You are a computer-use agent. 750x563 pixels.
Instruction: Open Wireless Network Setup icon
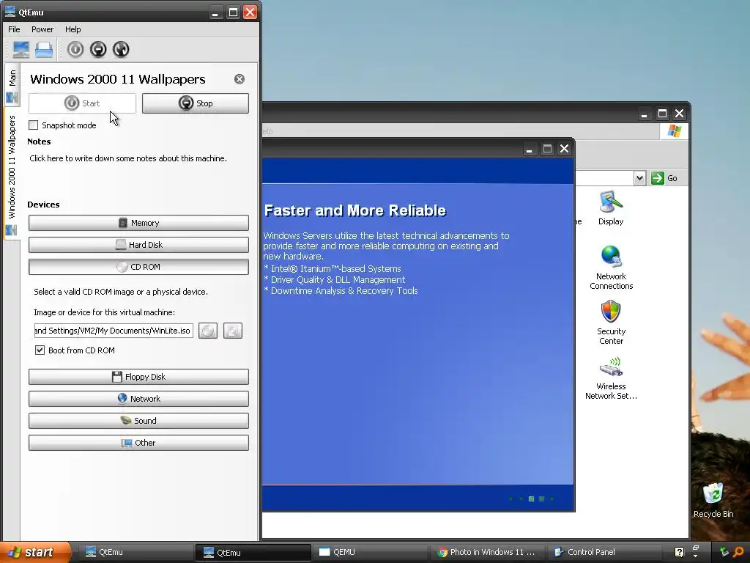point(611,378)
